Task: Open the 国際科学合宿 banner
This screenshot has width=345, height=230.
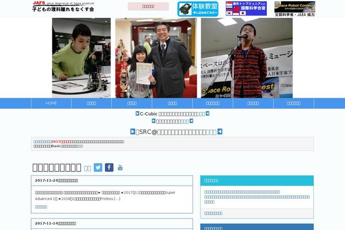Action: [246, 9]
